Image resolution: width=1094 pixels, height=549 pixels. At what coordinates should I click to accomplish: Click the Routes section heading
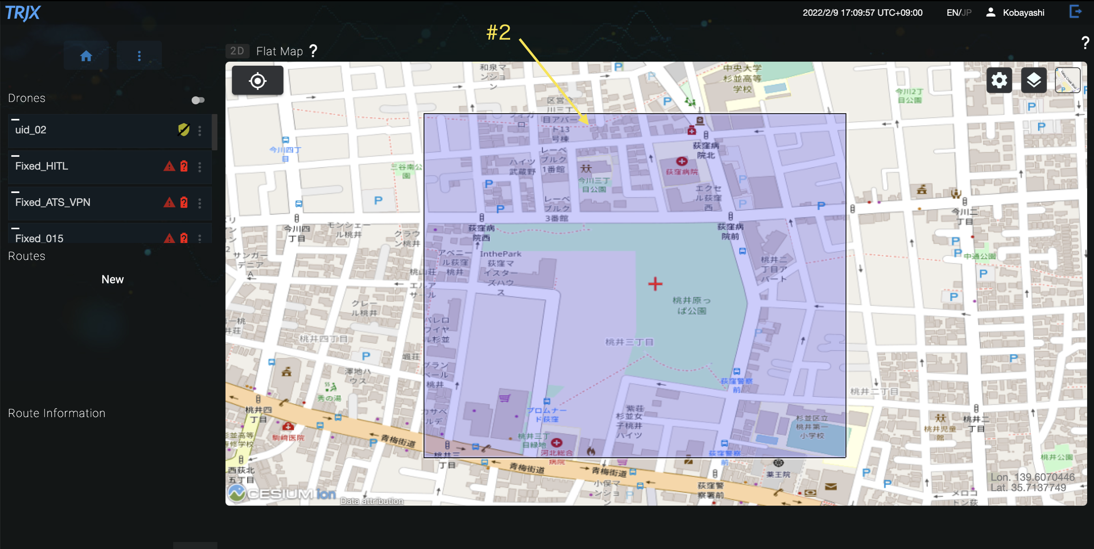click(27, 256)
